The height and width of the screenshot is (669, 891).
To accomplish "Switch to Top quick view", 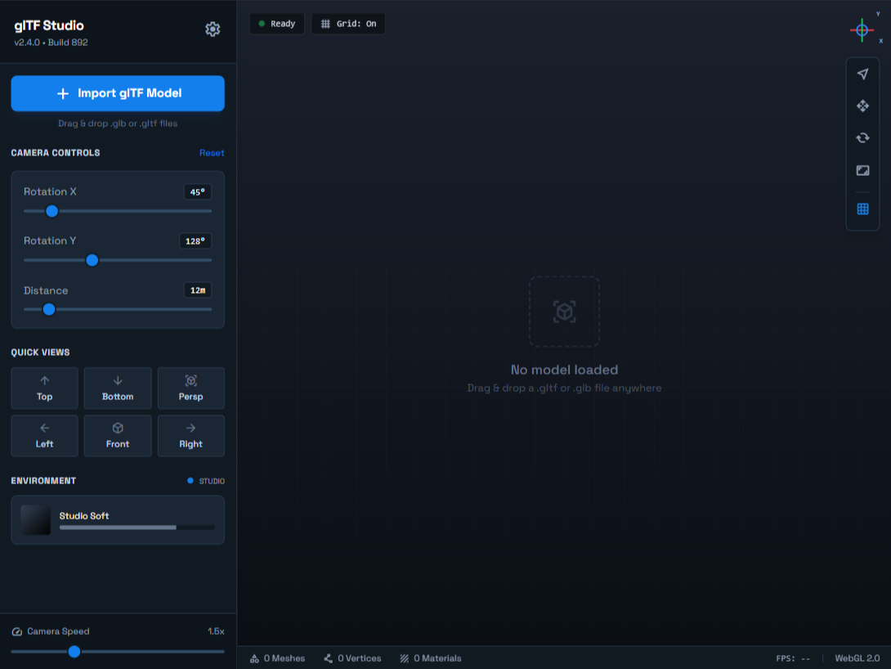I will [44, 388].
